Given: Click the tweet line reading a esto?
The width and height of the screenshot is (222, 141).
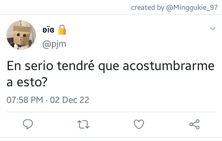Looking at the screenshot, I should click(x=27, y=82).
